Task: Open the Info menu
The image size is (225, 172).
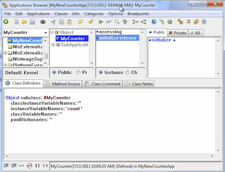Action: pyautogui.click(x=76, y=14)
